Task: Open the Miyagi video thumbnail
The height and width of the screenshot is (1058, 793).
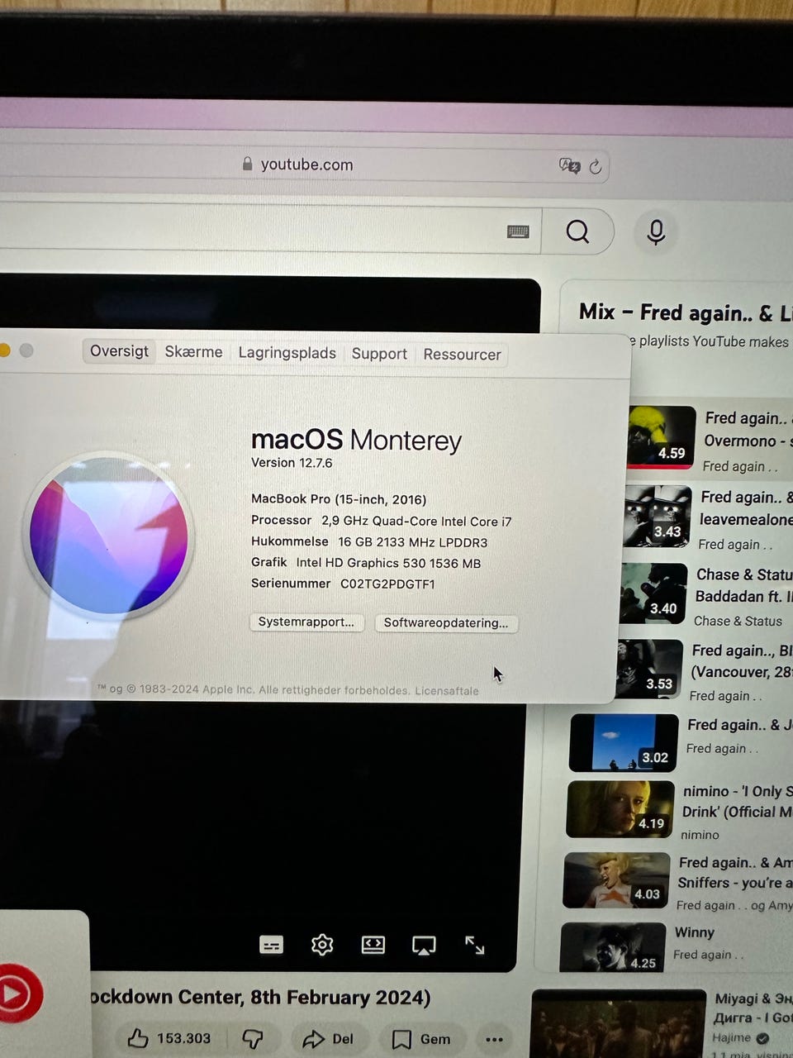Action: (618, 1023)
